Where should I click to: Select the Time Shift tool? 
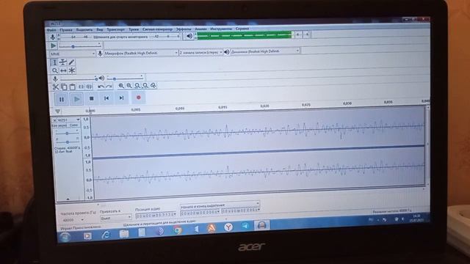point(63,70)
